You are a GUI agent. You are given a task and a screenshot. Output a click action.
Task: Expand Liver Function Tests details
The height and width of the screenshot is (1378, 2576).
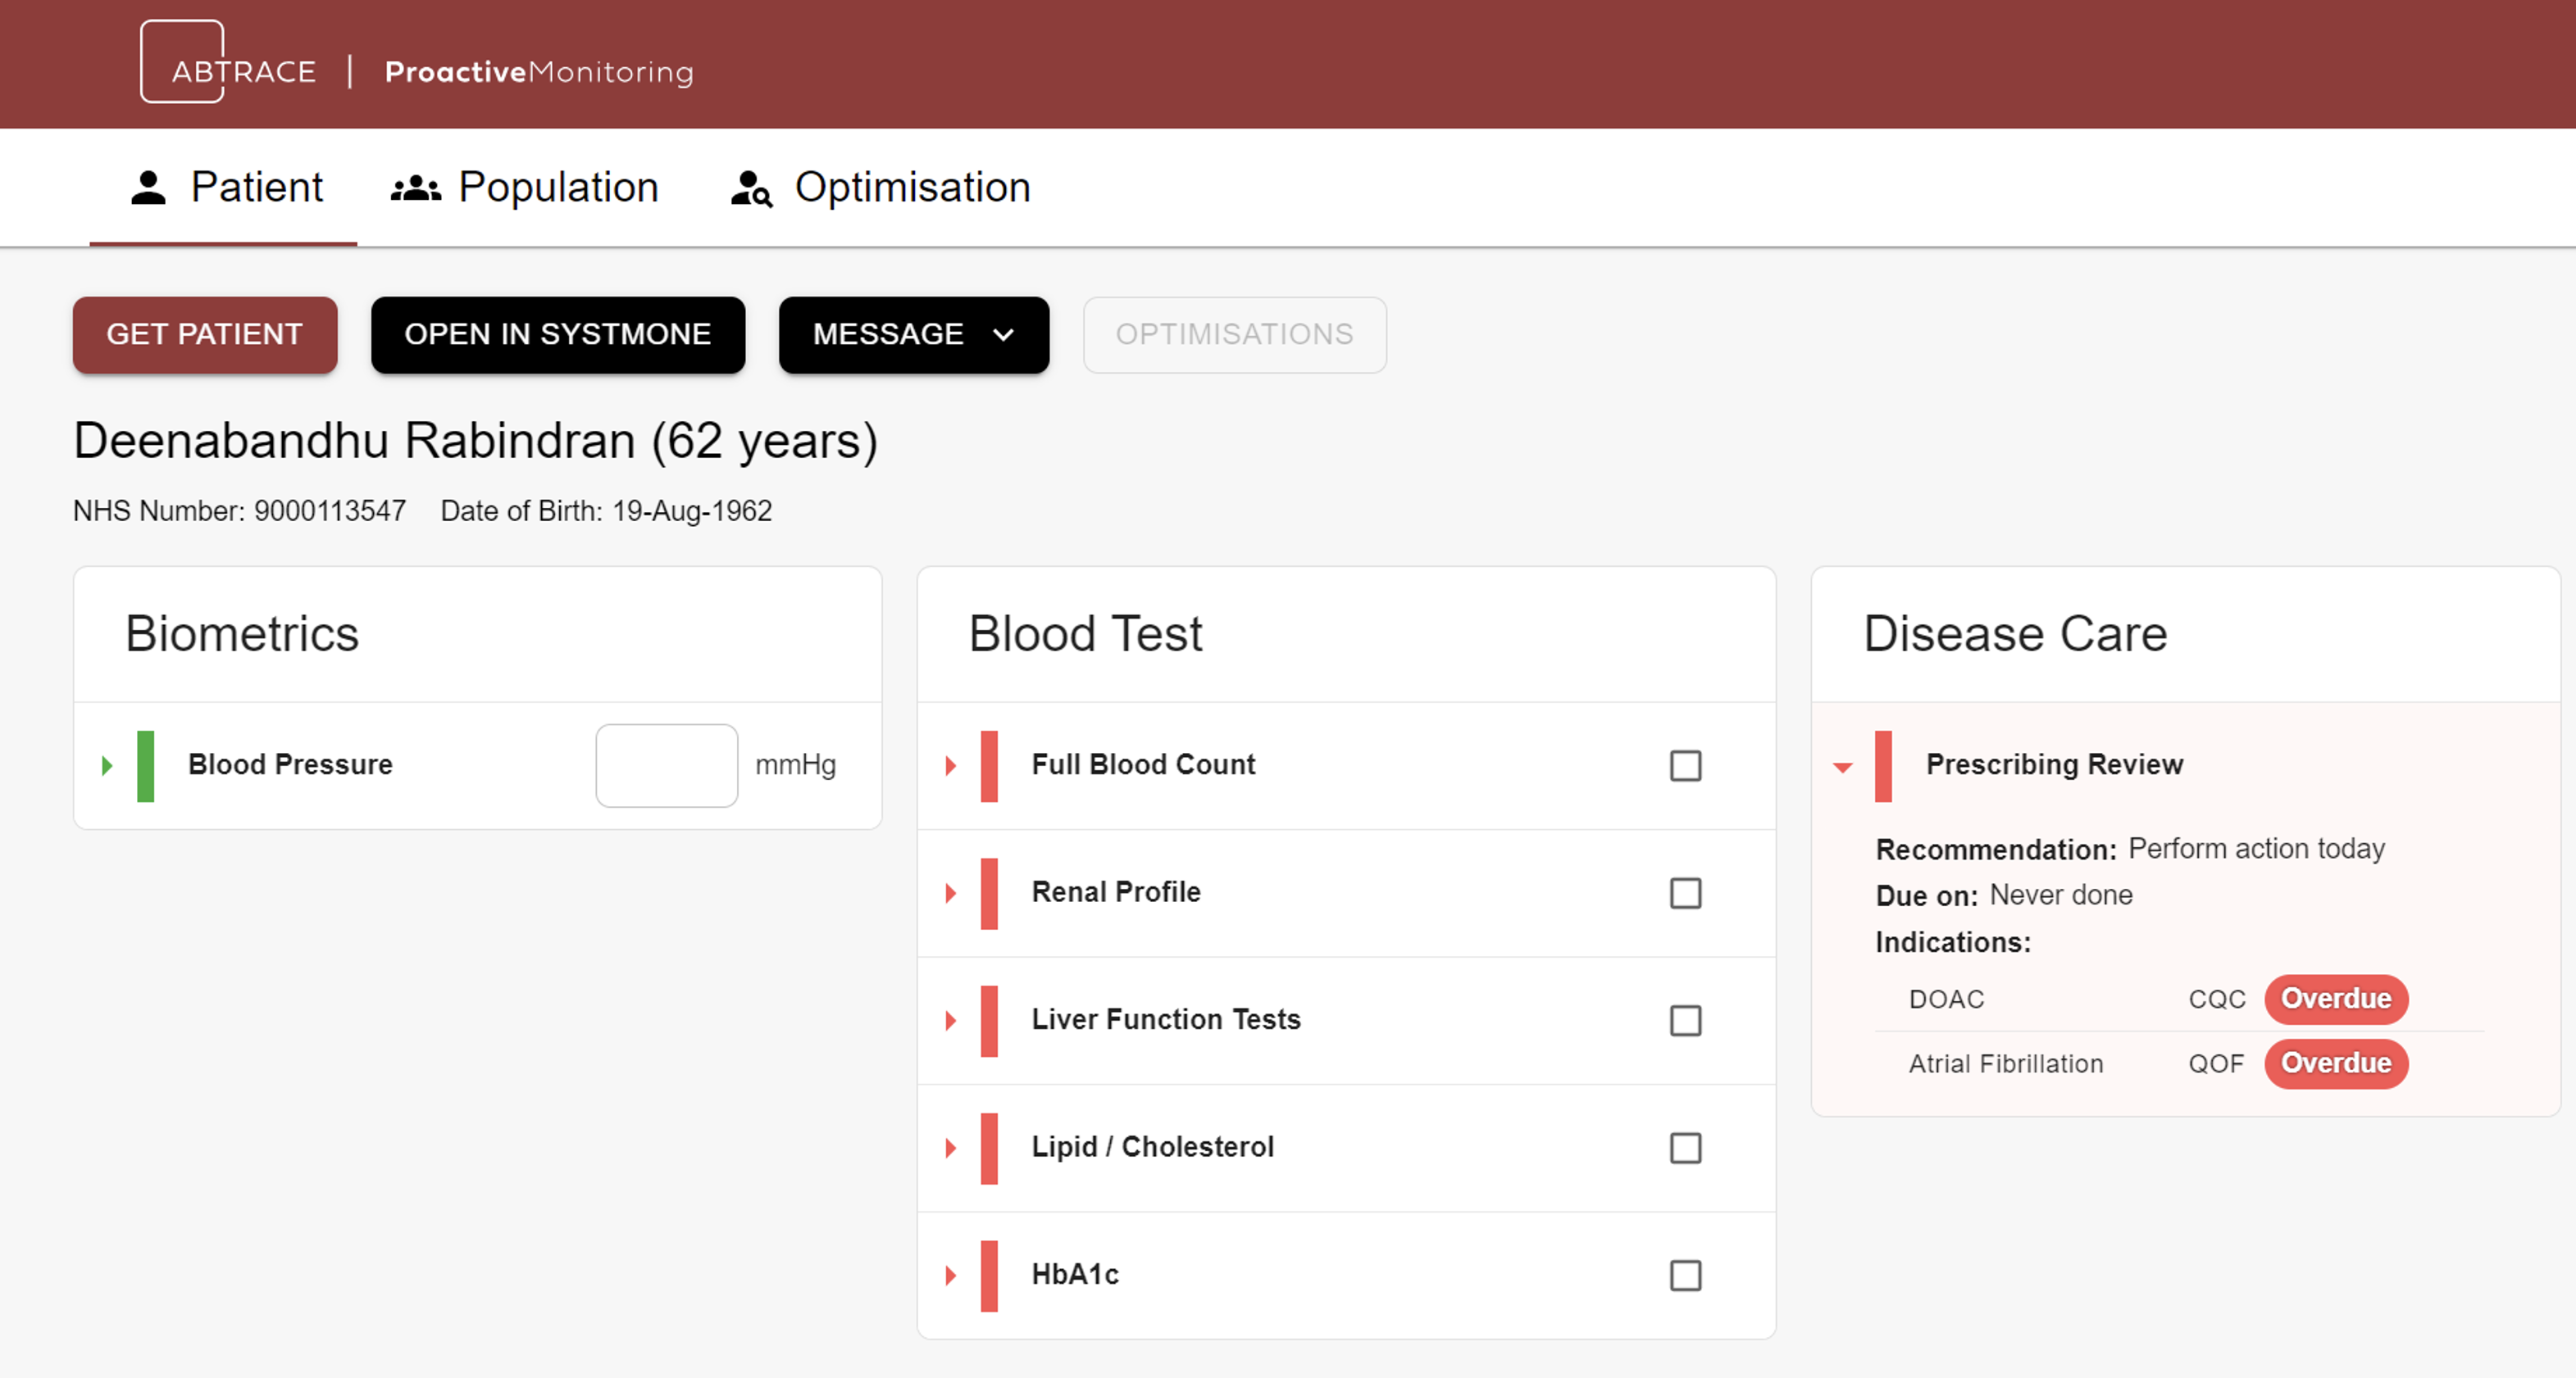(951, 1020)
